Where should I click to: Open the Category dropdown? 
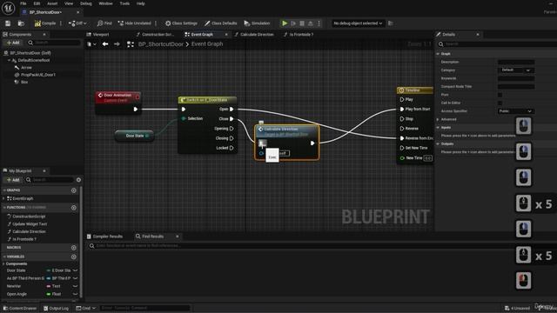pyautogui.click(x=516, y=70)
